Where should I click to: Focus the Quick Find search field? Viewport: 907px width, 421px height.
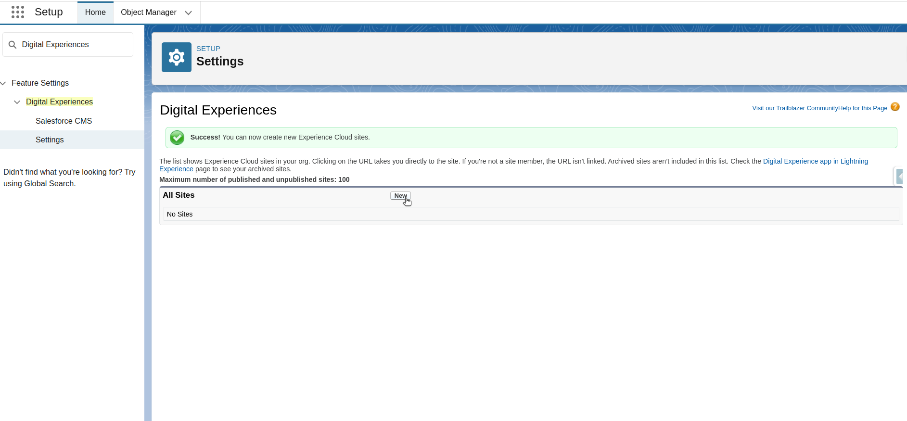[x=68, y=45]
